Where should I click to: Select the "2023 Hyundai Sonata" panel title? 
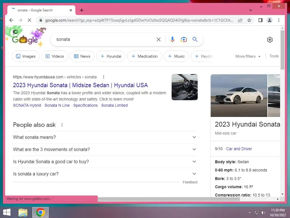tap(248, 124)
